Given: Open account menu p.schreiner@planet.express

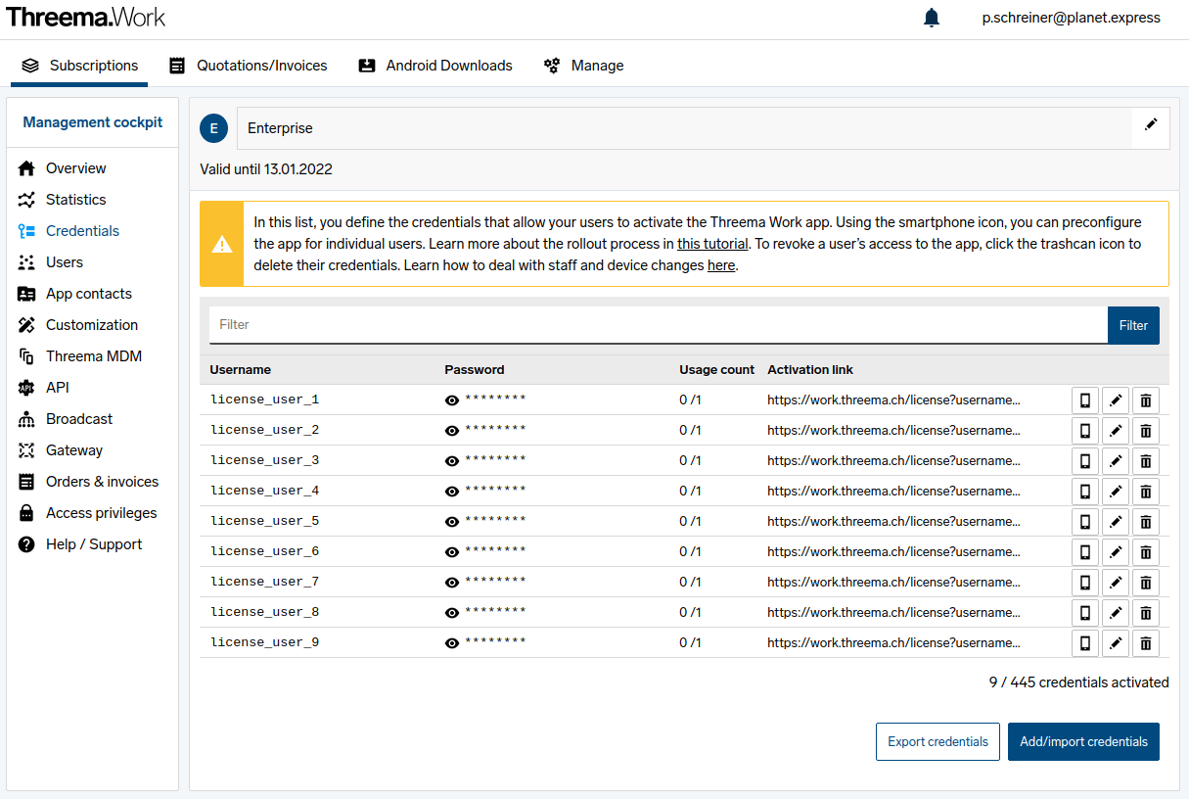Looking at the screenshot, I should tap(1071, 18).
